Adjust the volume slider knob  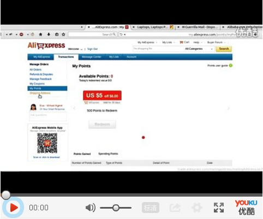pyautogui.click(x=116, y=208)
